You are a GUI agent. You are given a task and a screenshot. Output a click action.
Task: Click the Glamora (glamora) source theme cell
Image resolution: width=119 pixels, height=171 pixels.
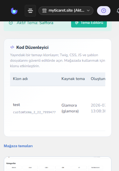(70, 108)
